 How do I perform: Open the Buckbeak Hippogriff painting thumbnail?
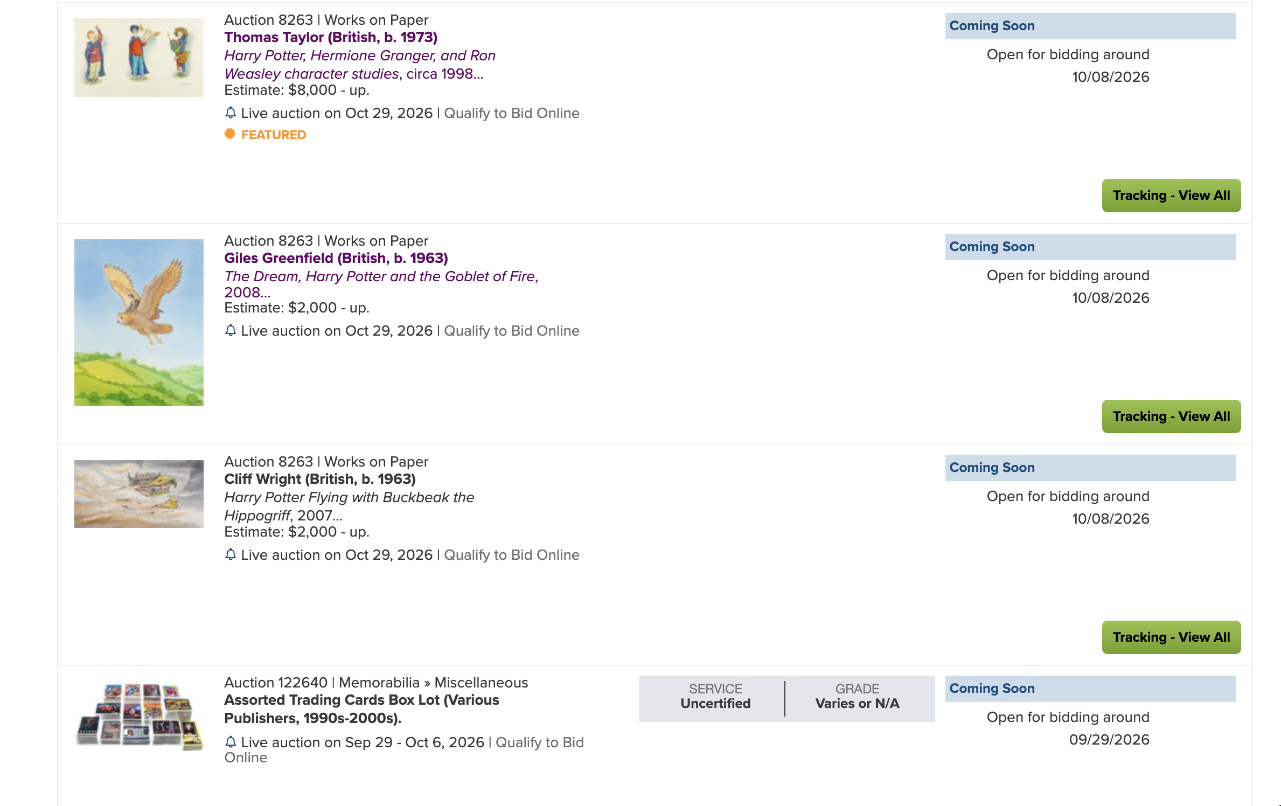pos(139,494)
